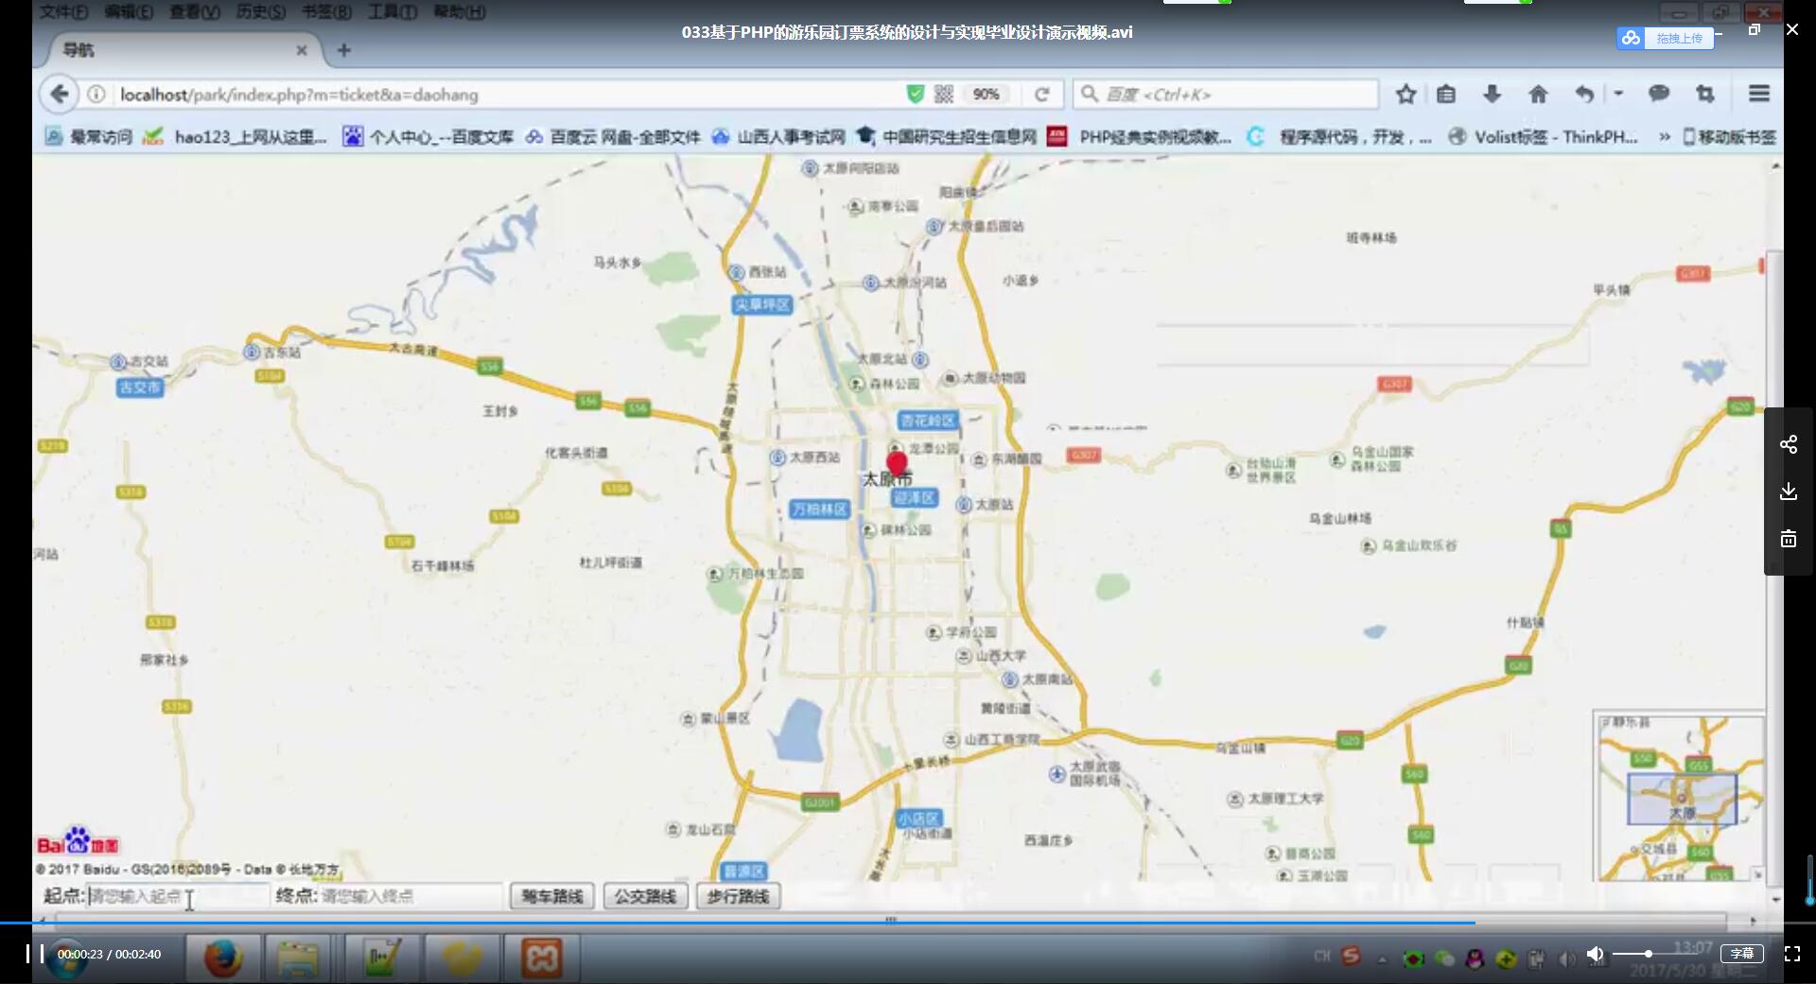
Task: Click the 驾车路线 driving route button
Action: click(x=552, y=896)
